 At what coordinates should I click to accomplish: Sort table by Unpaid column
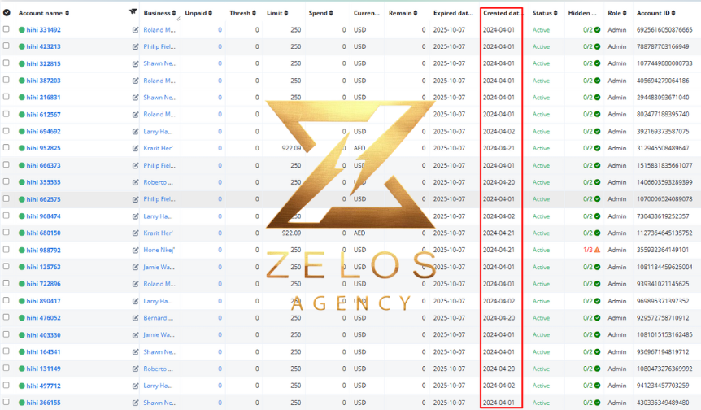(x=198, y=13)
